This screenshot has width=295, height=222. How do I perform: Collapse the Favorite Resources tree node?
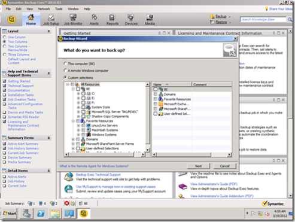point(73,121)
